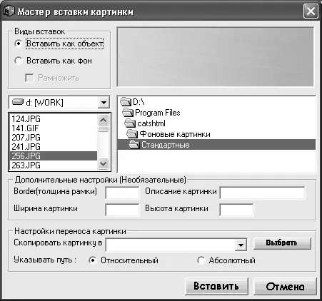
Task: Select file 241.JPG in the list
Action: (x=54, y=147)
